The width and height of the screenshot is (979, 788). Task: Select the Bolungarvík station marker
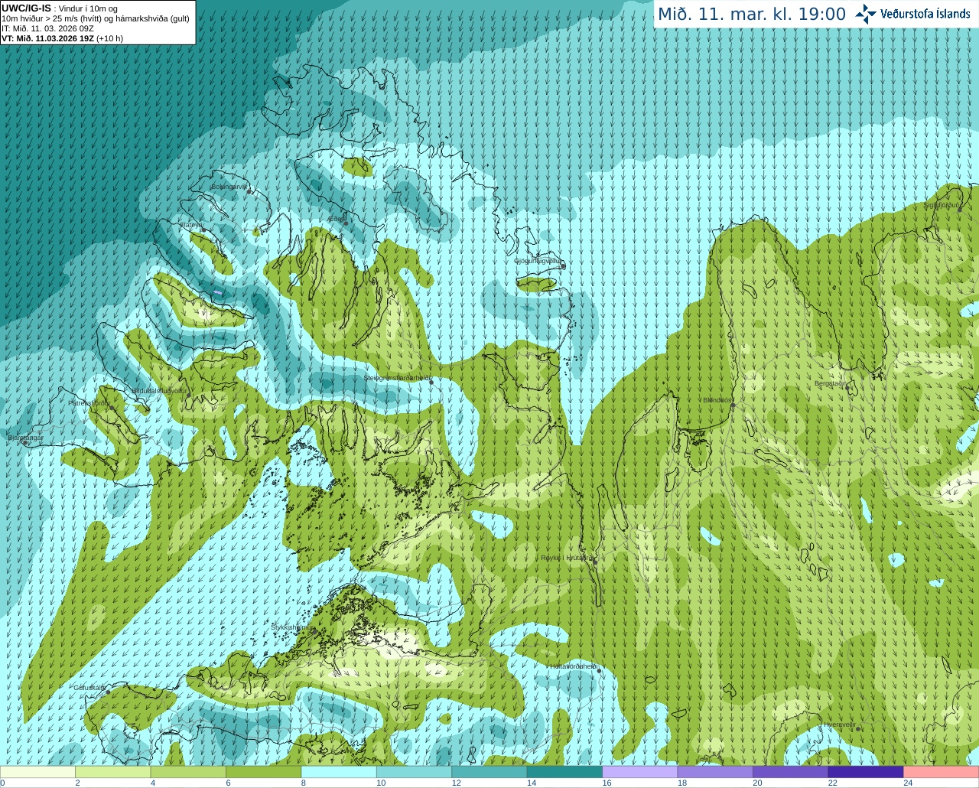coord(249,192)
